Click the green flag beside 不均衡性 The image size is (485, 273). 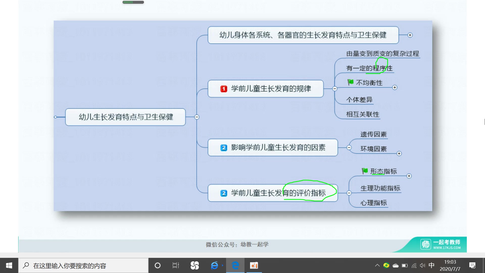click(350, 82)
